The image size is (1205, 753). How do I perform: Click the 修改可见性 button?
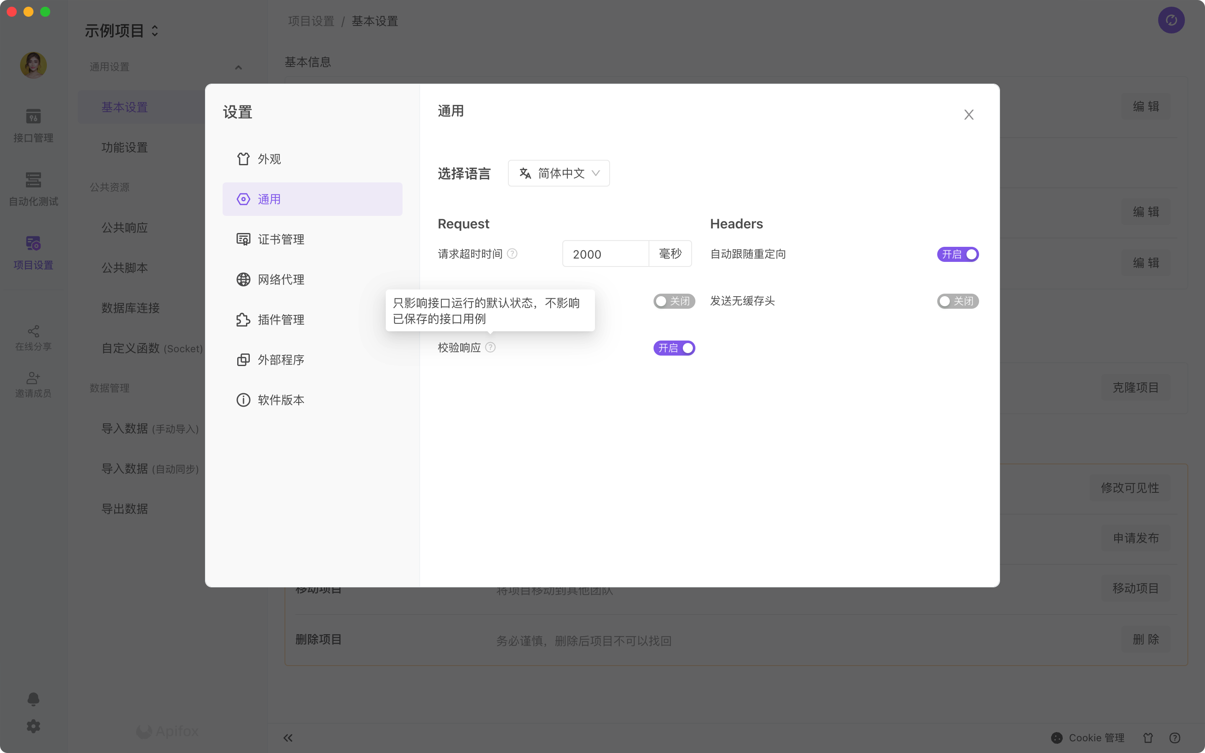click(x=1129, y=487)
